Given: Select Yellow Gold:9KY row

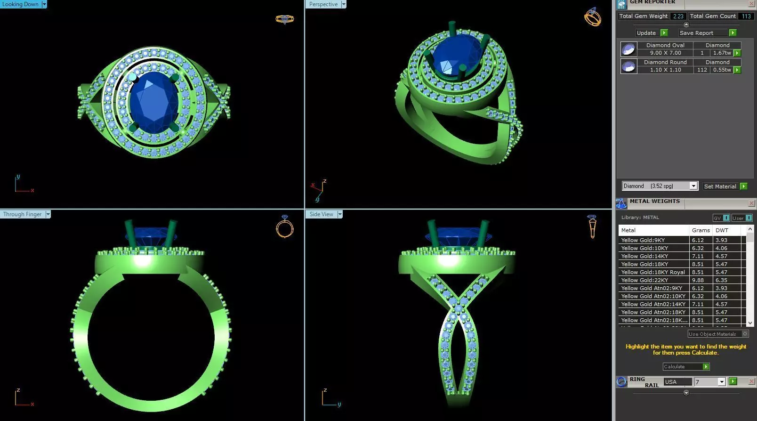Looking at the screenshot, I should click(682, 240).
